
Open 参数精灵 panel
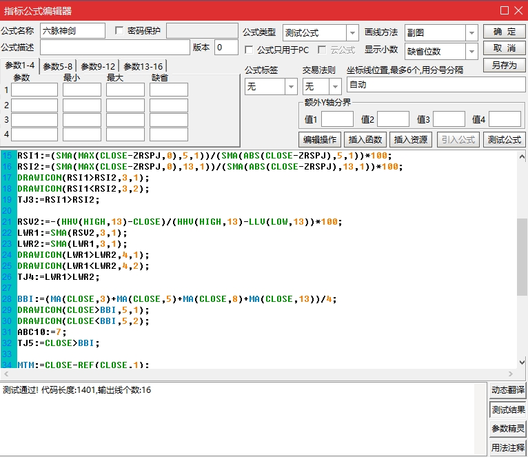(x=508, y=429)
